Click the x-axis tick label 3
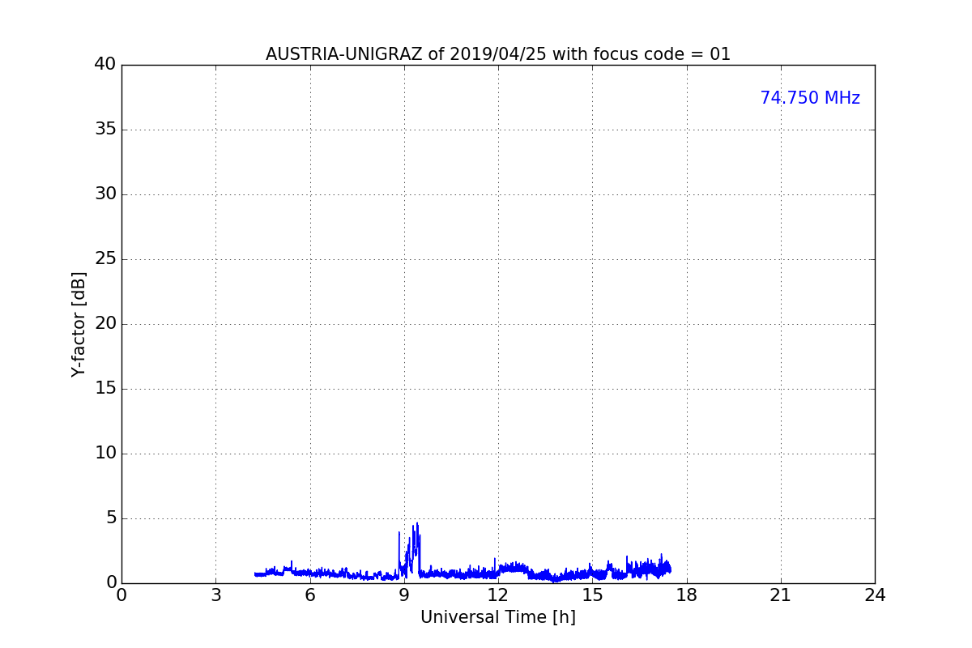The height and width of the screenshot is (648, 972). pos(215,595)
